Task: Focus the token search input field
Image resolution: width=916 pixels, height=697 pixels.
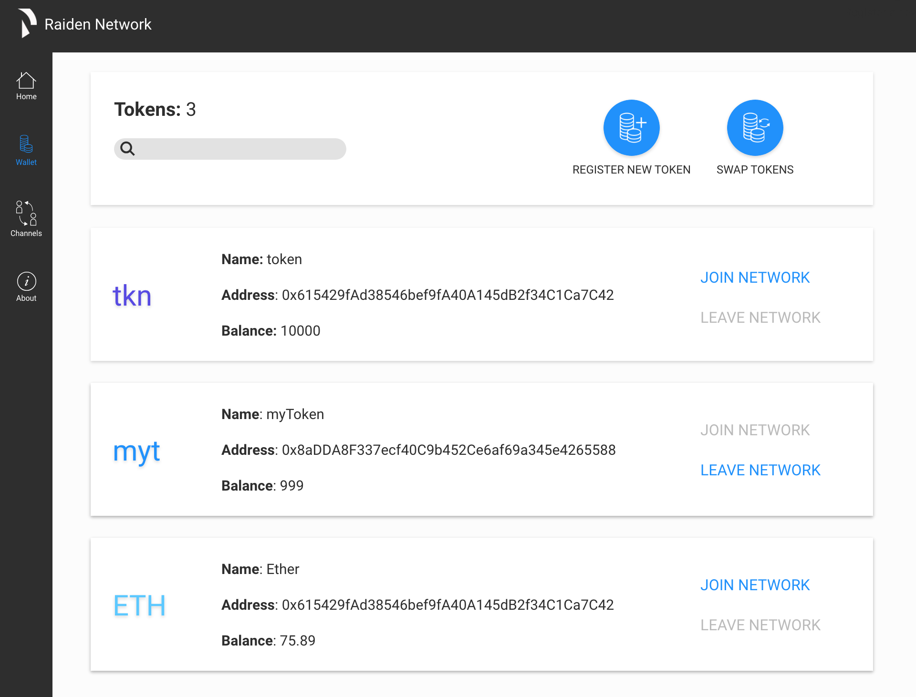Action: point(230,149)
